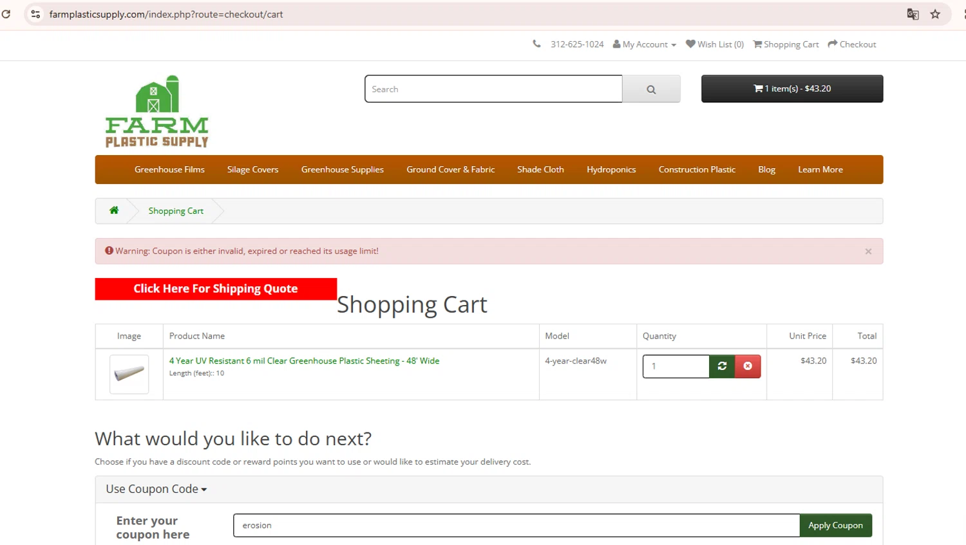Click the model text 4-year-clear48w
This screenshot has width=966, height=545.
(576, 361)
